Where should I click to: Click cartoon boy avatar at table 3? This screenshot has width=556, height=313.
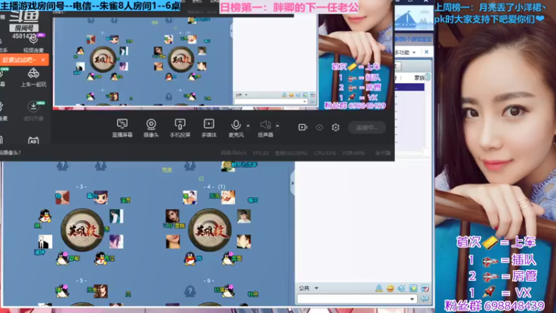coord(101,198)
